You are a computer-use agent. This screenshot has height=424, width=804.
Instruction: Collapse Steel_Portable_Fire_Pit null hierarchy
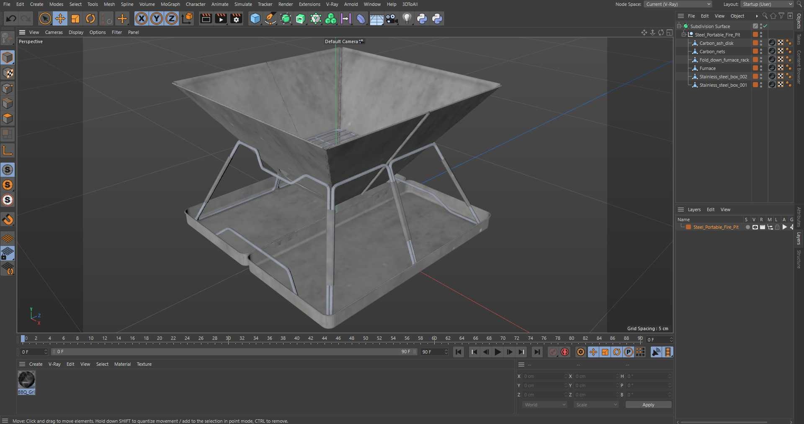click(x=684, y=34)
